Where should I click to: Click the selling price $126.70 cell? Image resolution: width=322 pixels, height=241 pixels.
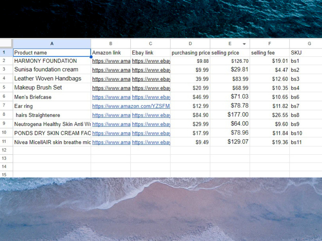click(230, 61)
